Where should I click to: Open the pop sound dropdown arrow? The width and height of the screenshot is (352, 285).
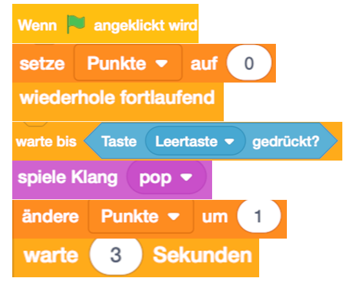coord(186,177)
